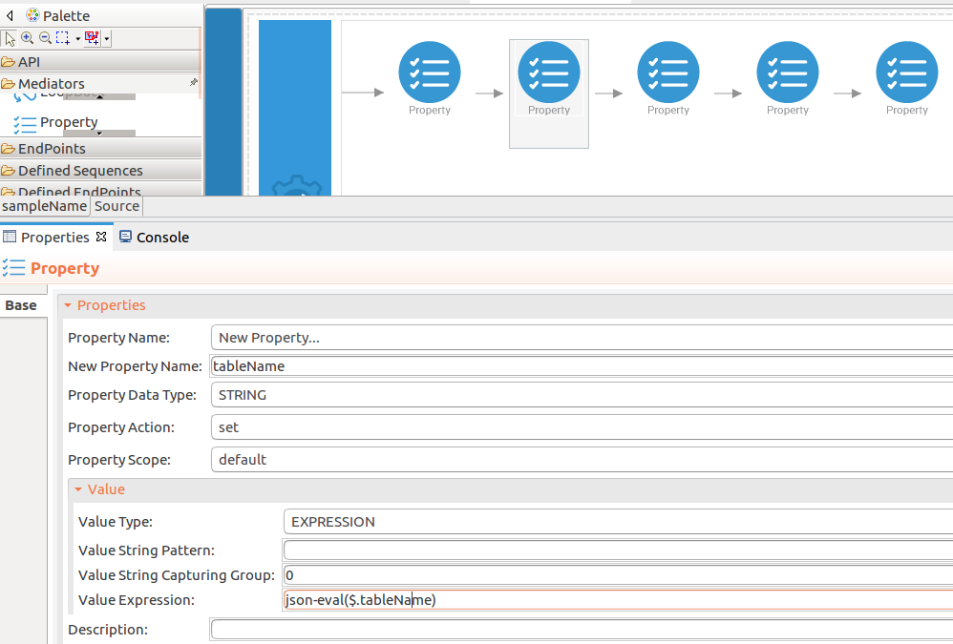The width and height of the screenshot is (953, 644).
Task: Click the Value String Pattern field
Action: click(618, 551)
